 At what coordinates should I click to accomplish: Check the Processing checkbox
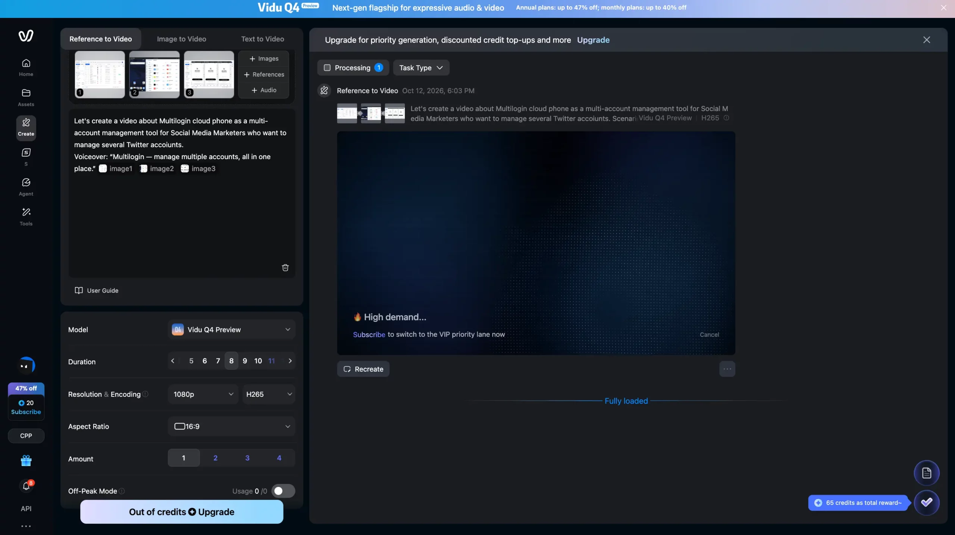pos(327,68)
